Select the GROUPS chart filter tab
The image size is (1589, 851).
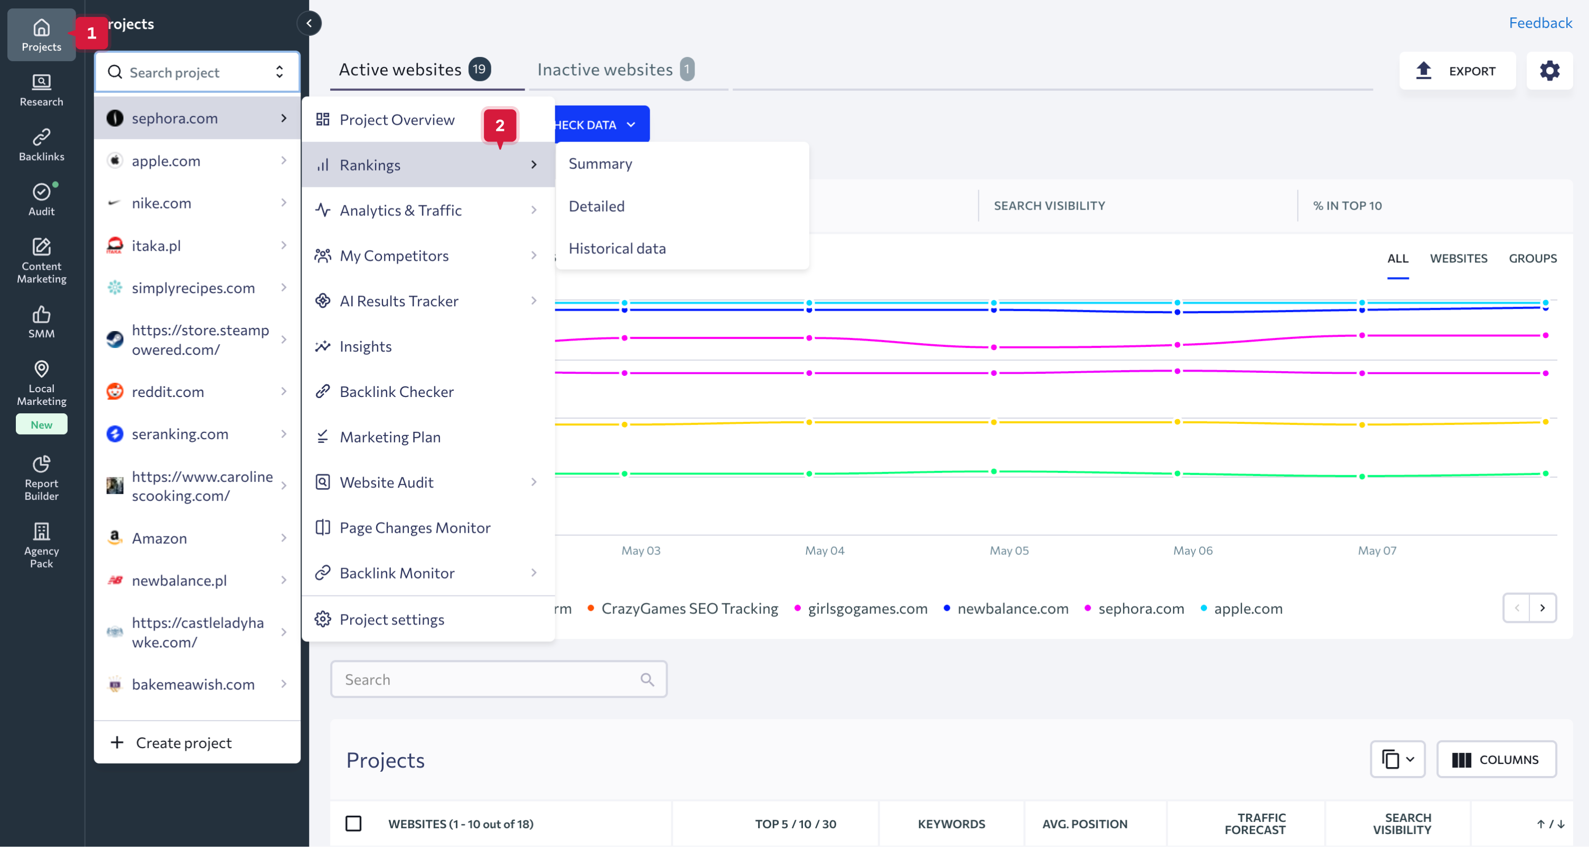pos(1532,258)
